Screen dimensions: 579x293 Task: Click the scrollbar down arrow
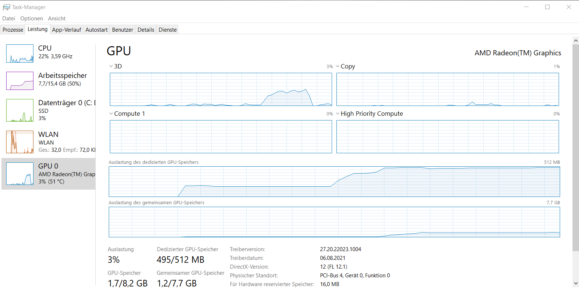(575, 284)
